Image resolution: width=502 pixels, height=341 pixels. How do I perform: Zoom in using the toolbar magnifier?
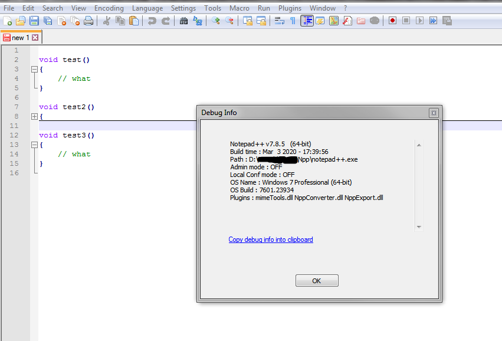point(215,21)
